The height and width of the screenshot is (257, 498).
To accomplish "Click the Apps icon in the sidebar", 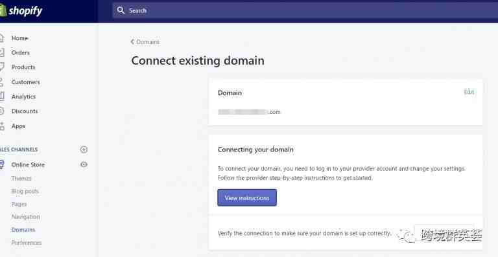I will click(2, 126).
